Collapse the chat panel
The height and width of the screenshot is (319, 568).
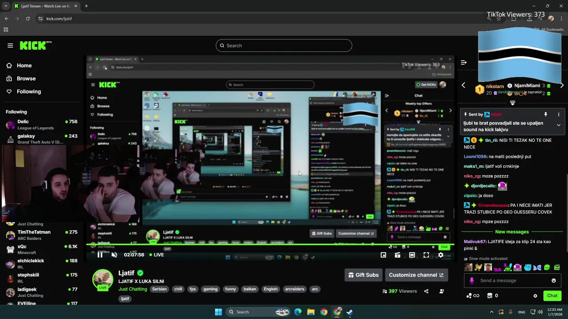[x=464, y=62]
